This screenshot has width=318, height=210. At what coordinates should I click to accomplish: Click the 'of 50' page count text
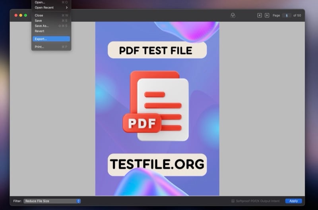pyautogui.click(x=297, y=15)
